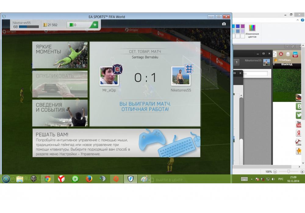Switch to FIFA World taskbar button
This screenshot has width=305, height=213.
130,179
